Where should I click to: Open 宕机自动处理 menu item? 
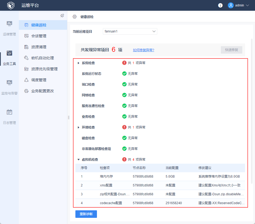click(x=42, y=58)
